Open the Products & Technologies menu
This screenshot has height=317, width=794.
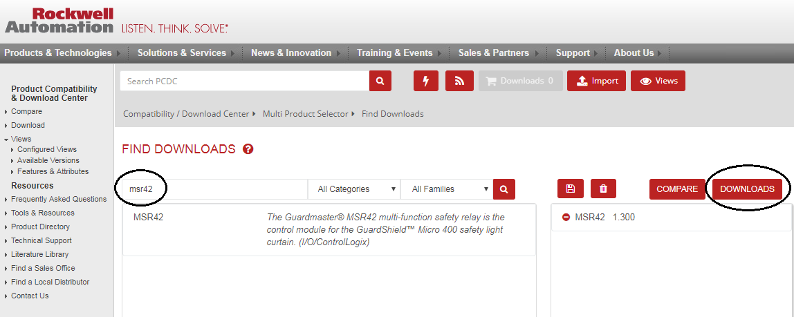point(58,53)
